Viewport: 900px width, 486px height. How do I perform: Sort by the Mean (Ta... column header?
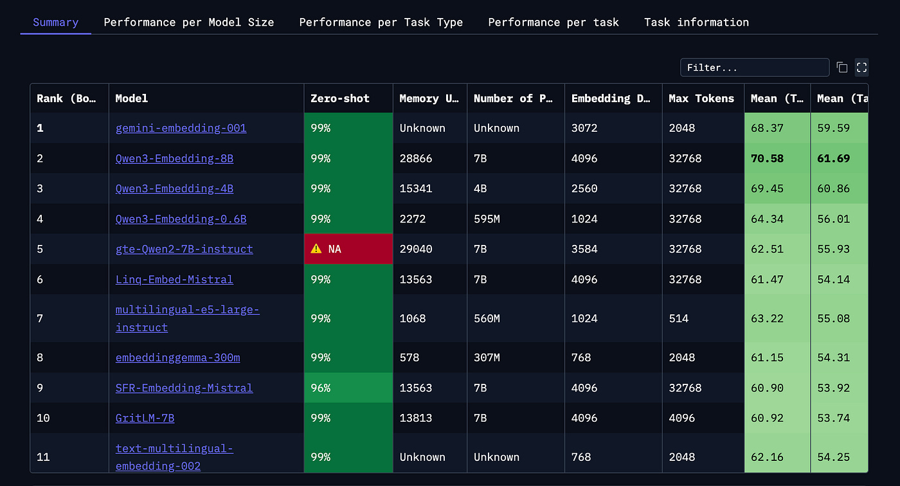[840, 98]
